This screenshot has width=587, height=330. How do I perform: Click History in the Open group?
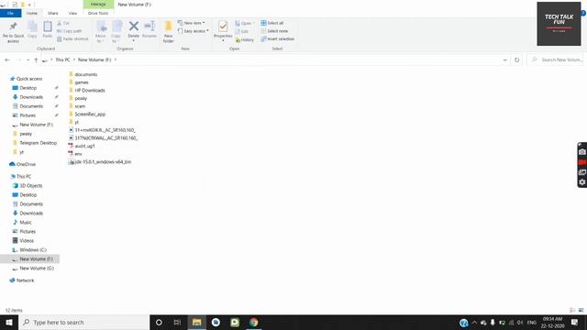pyautogui.click(x=245, y=39)
